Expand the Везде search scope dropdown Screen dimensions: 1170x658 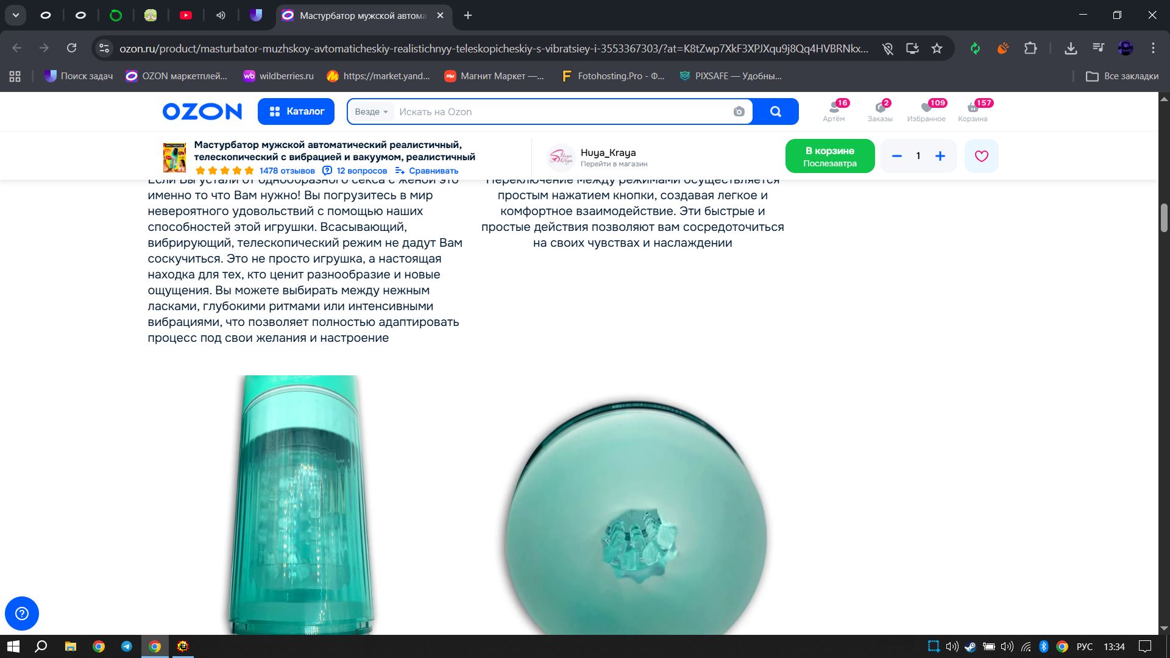coord(371,111)
